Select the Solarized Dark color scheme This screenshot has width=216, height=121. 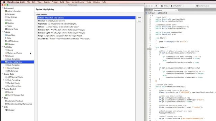[x=86, y=30]
